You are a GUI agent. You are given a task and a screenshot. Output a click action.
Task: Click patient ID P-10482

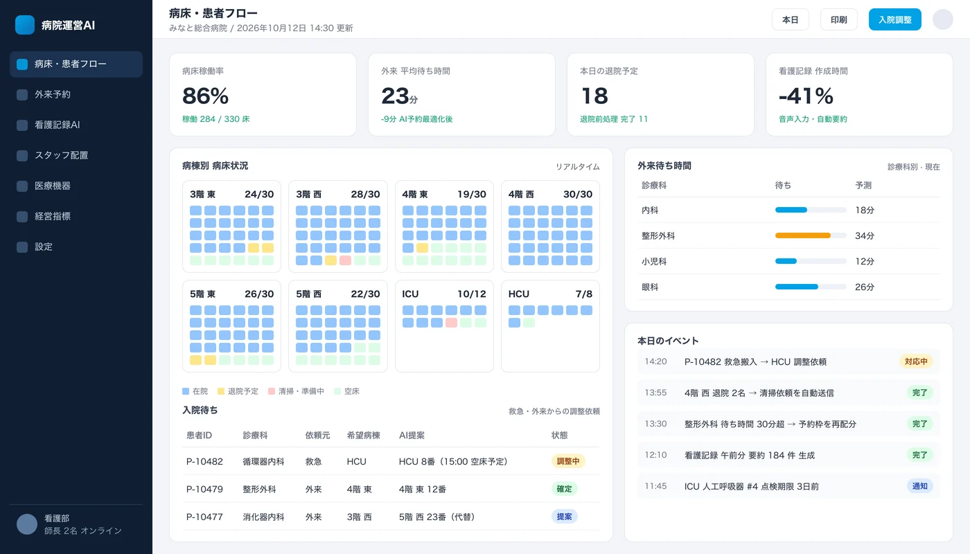point(204,461)
